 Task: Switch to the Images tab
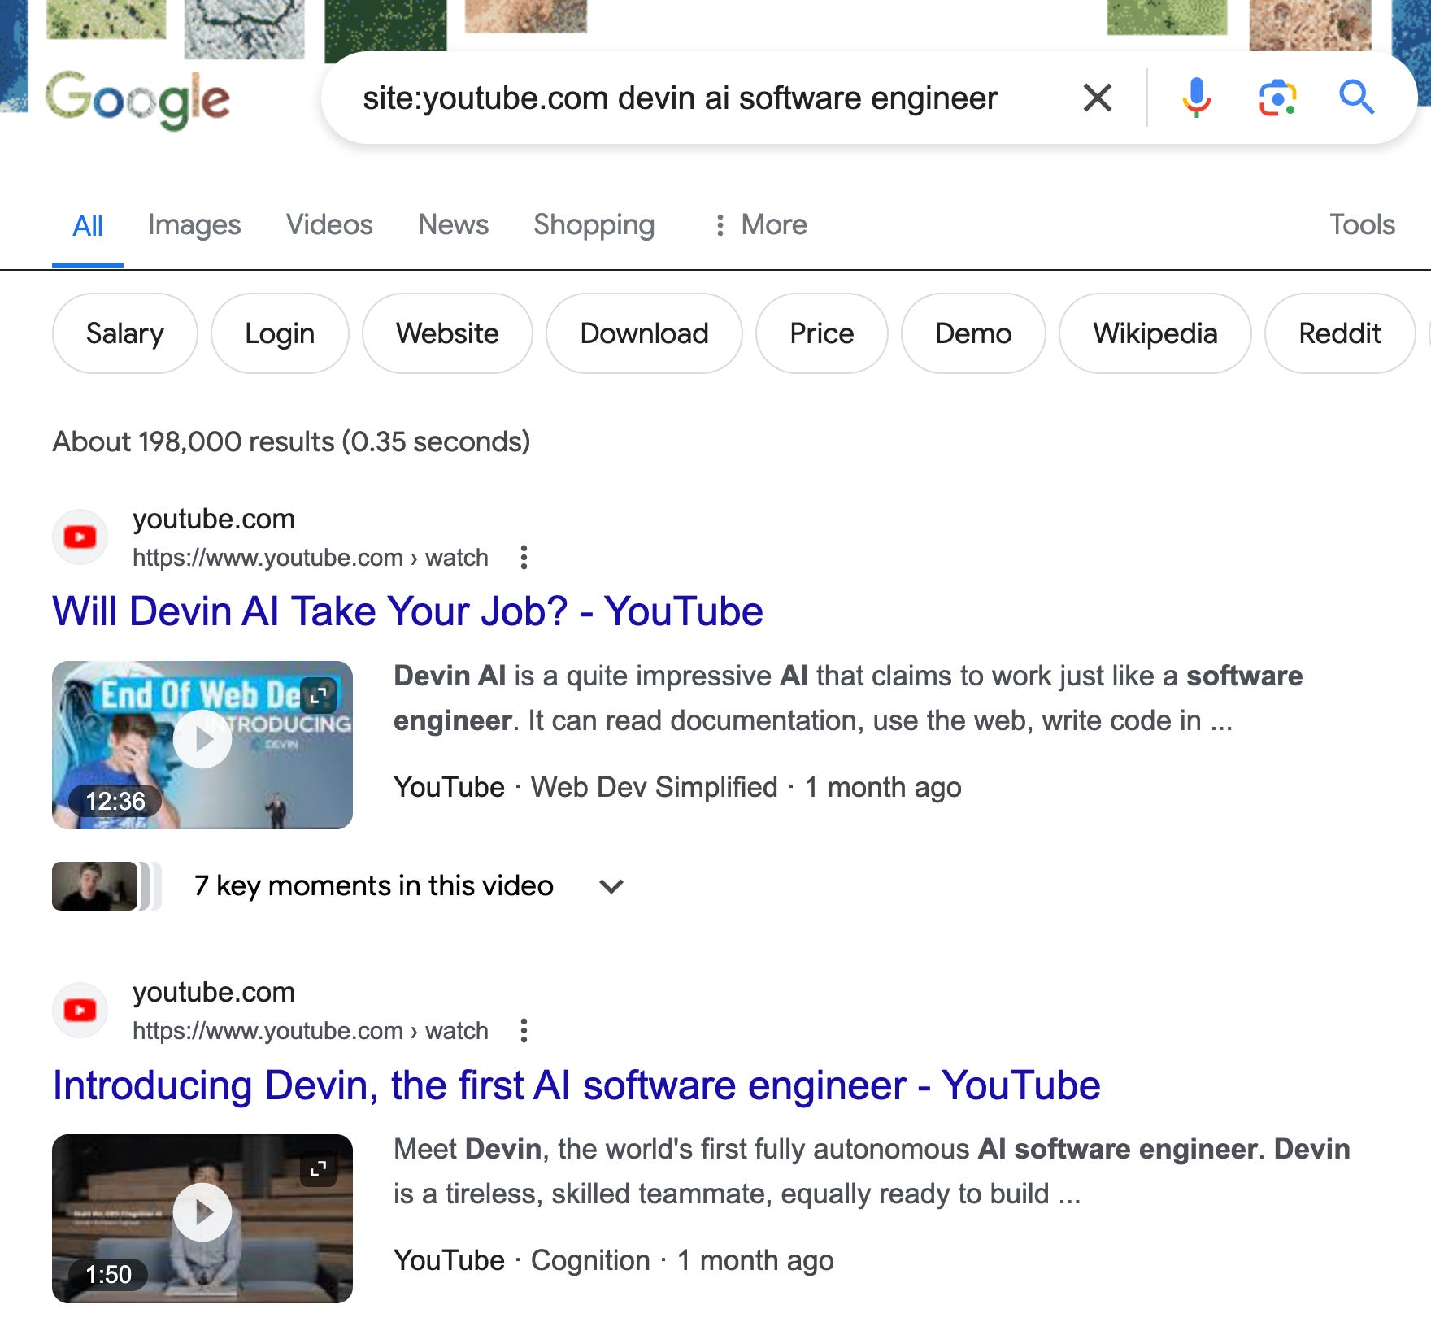[x=194, y=224]
